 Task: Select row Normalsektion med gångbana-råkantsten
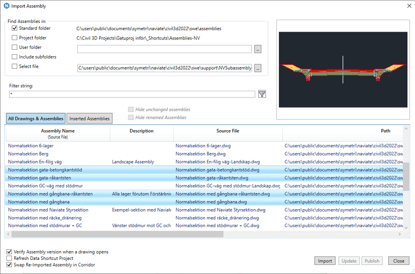(x=204, y=194)
